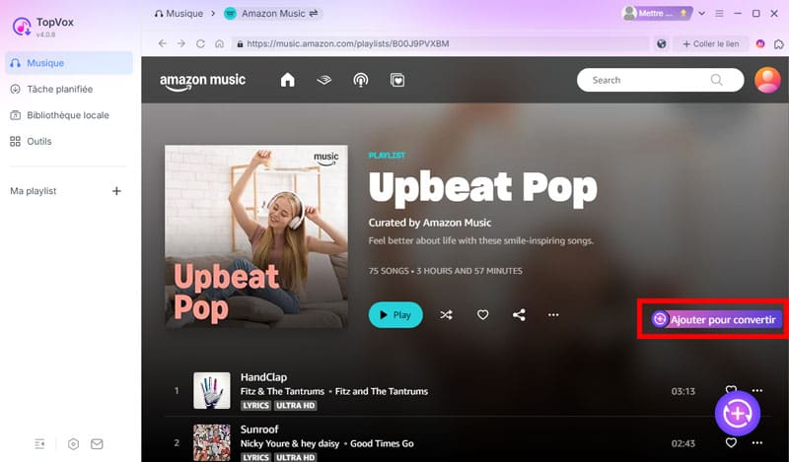Click Coller le lien button

point(711,43)
